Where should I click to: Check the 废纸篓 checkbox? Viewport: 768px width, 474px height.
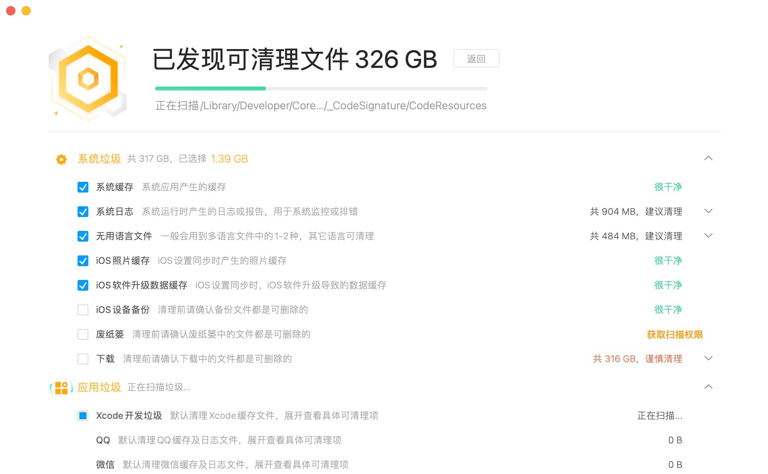pyautogui.click(x=83, y=334)
